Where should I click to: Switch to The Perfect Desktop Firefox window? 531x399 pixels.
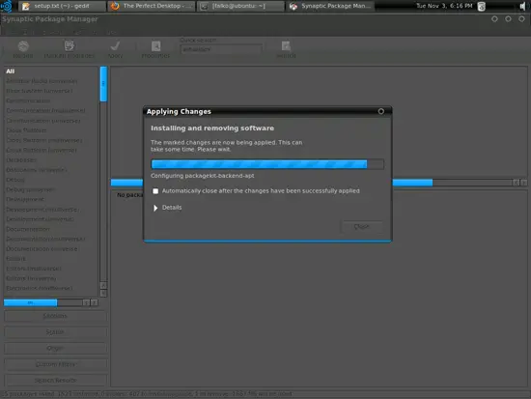point(152,6)
